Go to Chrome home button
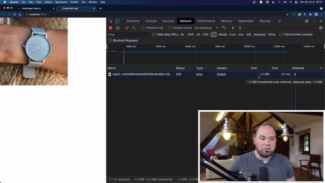 pos(20,14)
